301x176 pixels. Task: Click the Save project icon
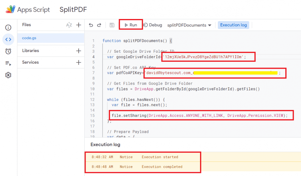112,25
